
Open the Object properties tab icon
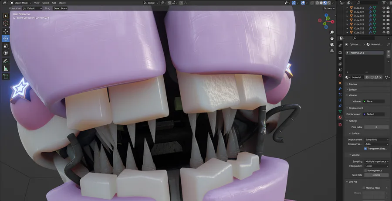[x=340, y=83]
